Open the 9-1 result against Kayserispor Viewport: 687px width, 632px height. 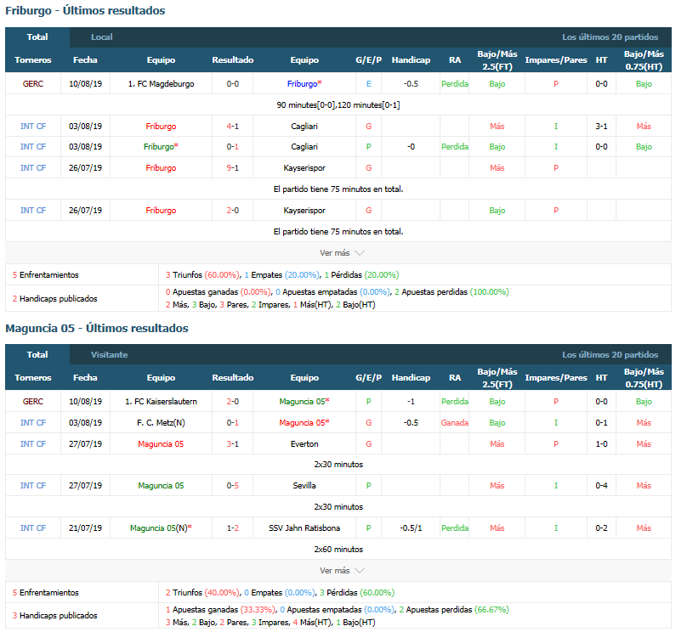coord(233,167)
